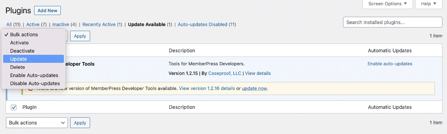Image resolution: width=447 pixels, height=134 pixels.
Task: Show Auto-updates Disabled plugins
Action: 203,24
